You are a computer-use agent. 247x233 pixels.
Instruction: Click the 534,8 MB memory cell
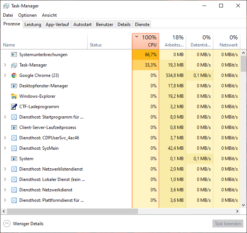[173, 75]
